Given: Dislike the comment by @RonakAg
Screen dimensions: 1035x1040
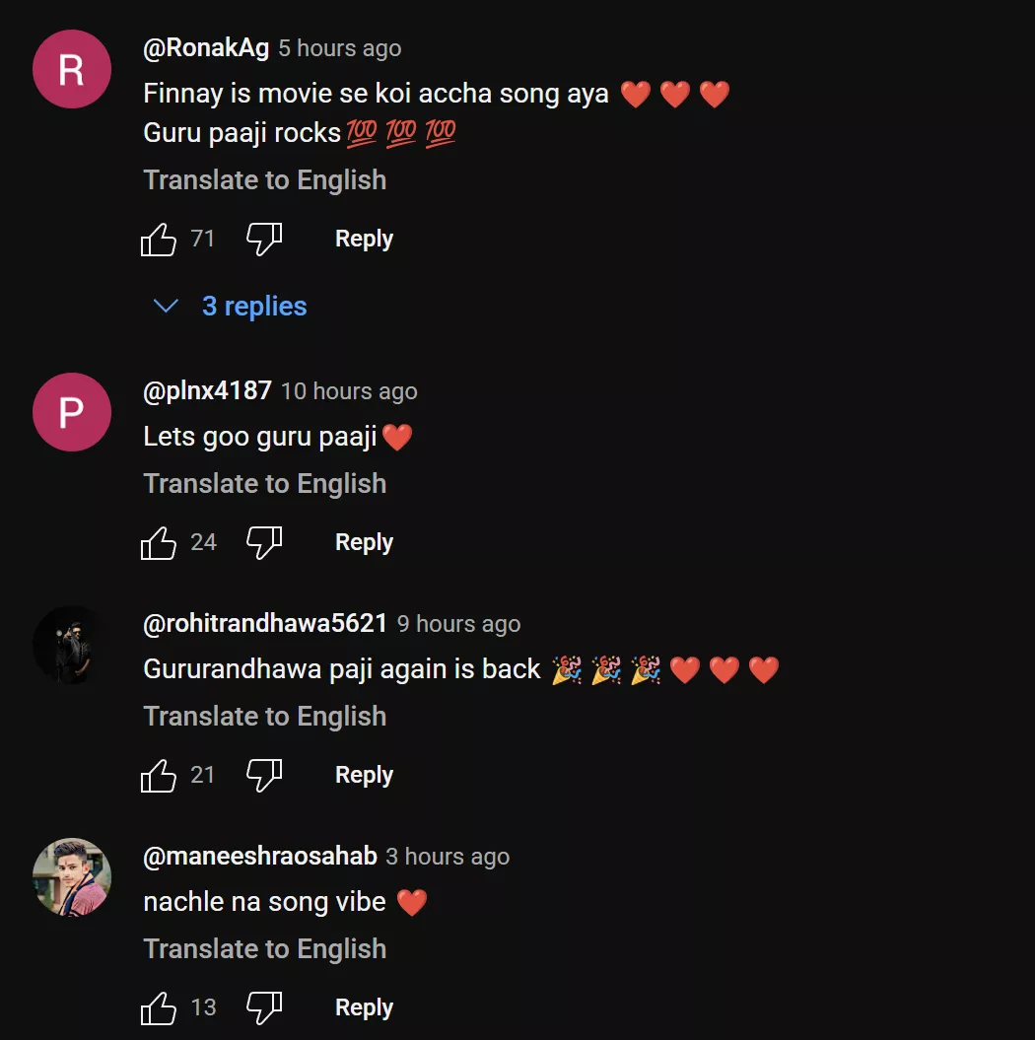Looking at the screenshot, I should [x=264, y=239].
